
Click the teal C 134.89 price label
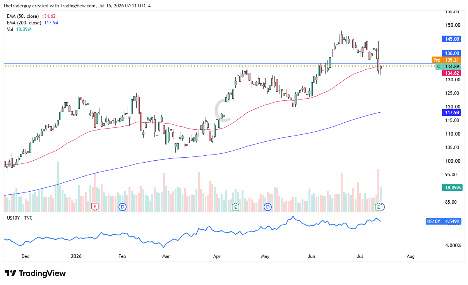coord(448,67)
